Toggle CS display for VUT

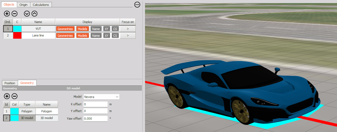115,29
